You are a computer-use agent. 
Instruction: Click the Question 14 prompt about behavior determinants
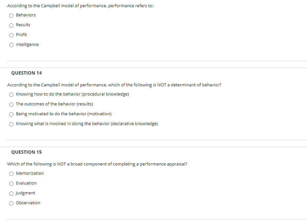(x=114, y=85)
